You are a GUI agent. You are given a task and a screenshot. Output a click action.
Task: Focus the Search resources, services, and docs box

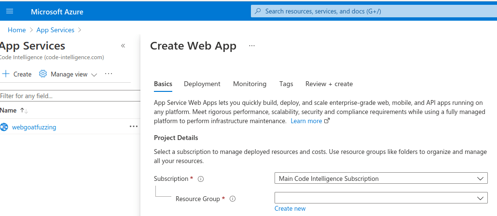(x=374, y=12)
